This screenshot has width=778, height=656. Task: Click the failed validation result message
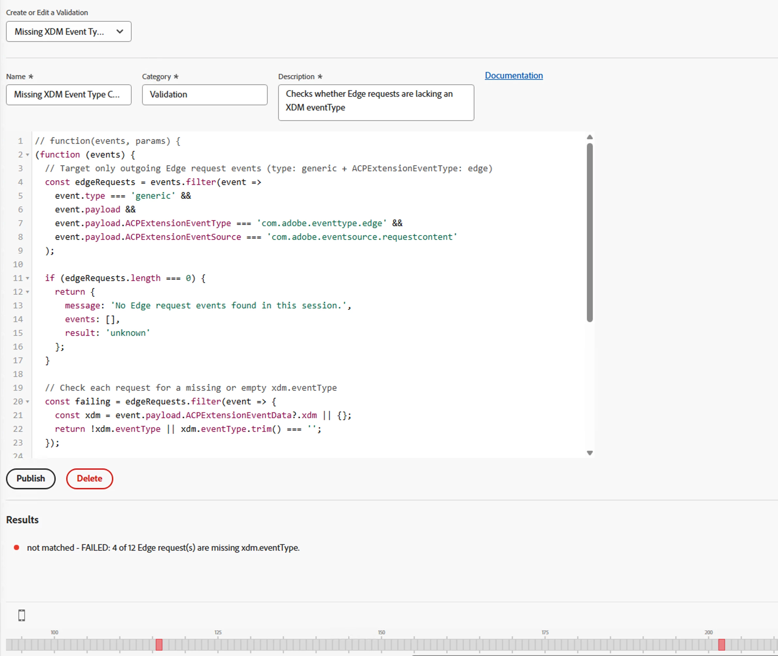pyautogui.click(x=163, y=548)
